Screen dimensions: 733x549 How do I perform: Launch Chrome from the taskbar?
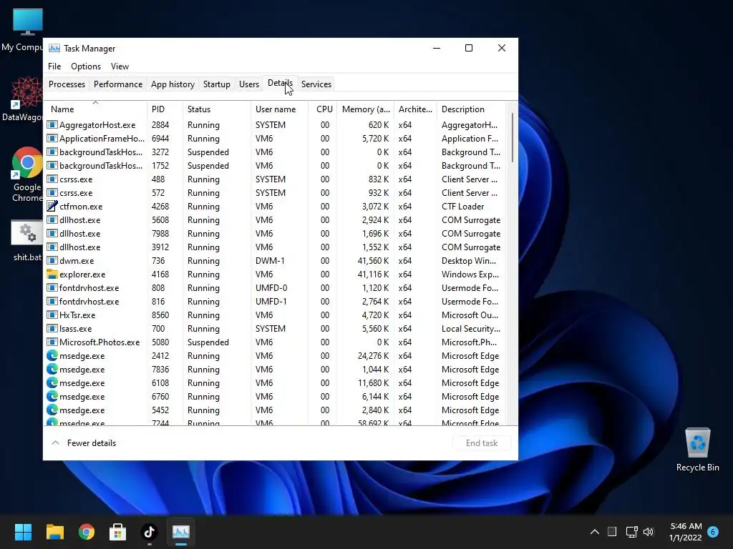point(87,532)
